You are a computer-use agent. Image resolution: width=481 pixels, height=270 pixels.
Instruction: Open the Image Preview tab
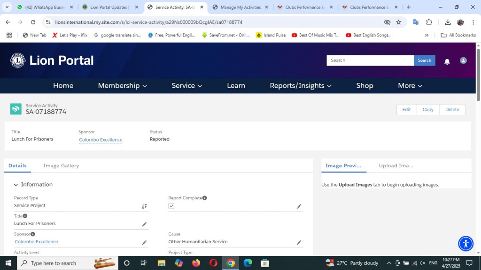click(343, 165)
